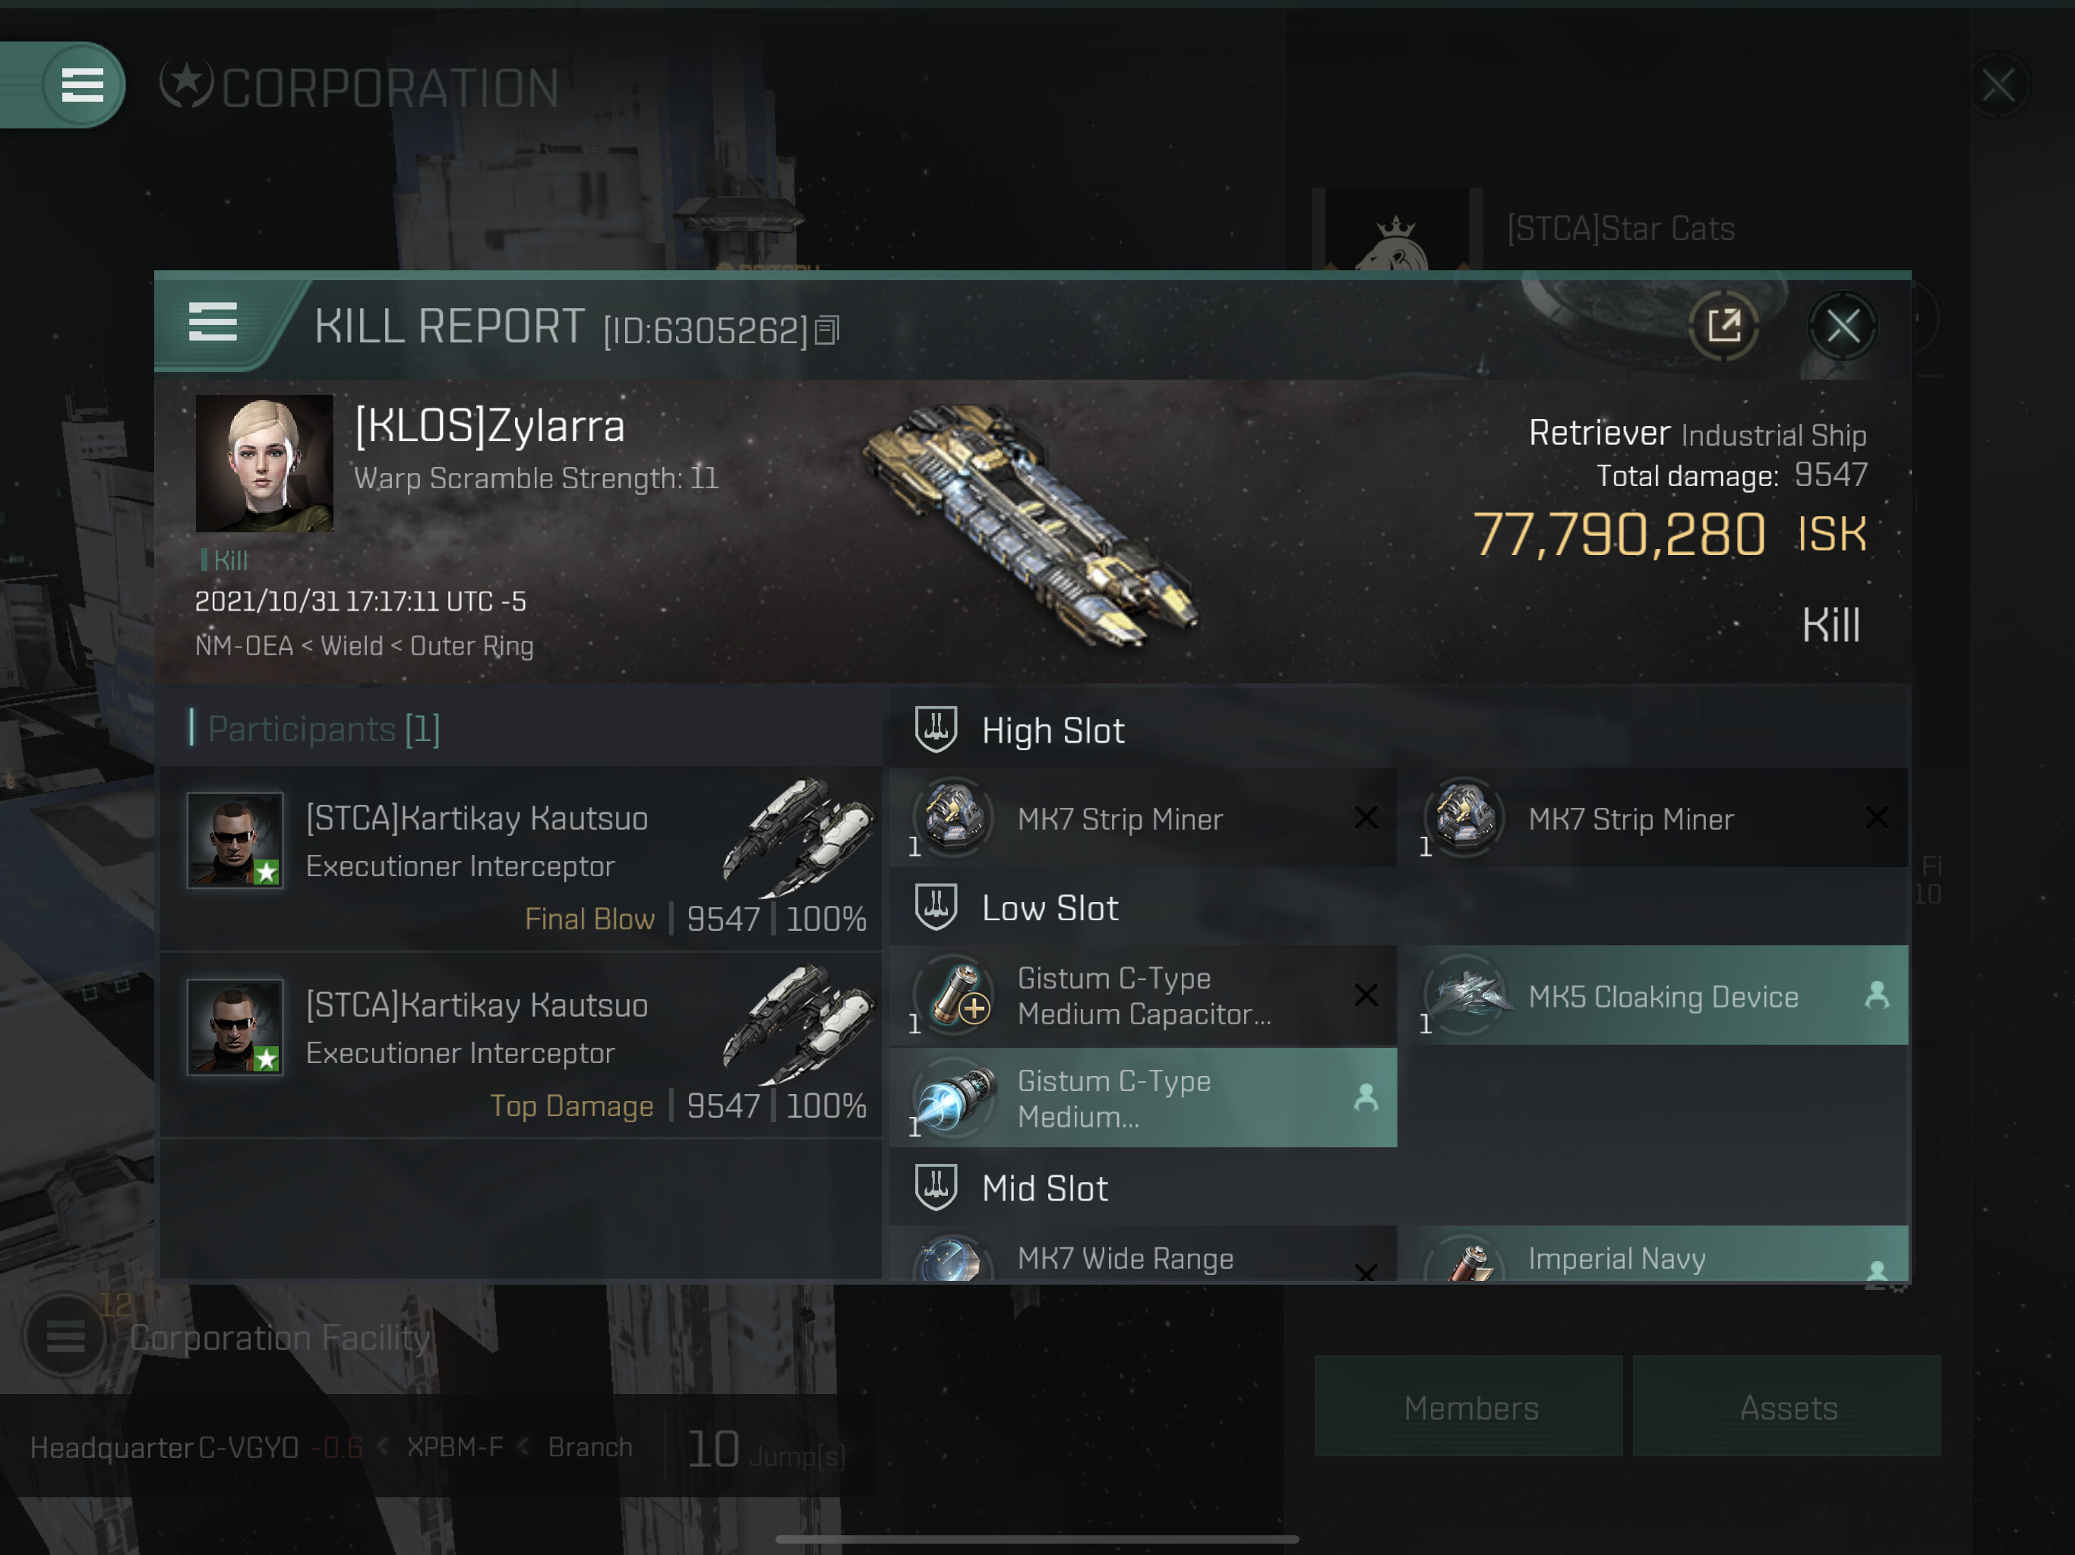Copy the kill report ID
Screen dimensions: 2075x1555
pos(826,330)
